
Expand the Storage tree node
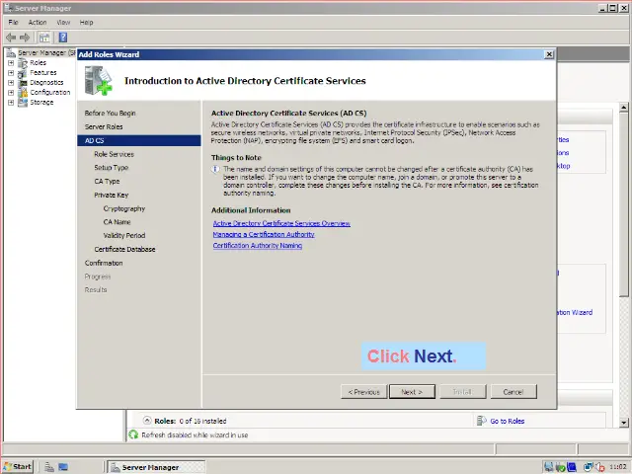coord(11,103)
